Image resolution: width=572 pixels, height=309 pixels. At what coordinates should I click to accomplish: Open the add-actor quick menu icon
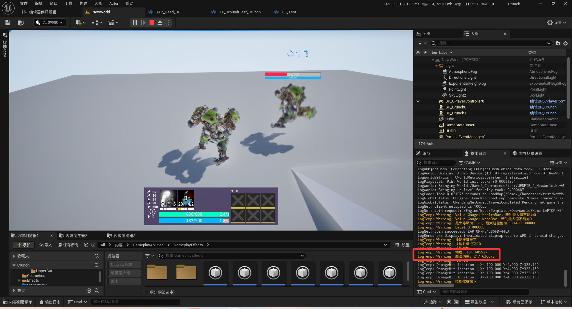click(x=80, y=23)
